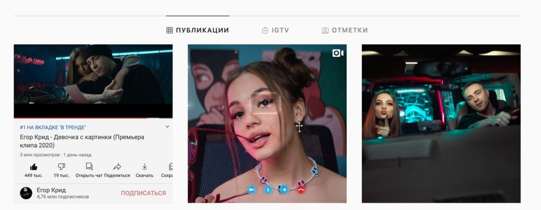The height and width of the screenshot is (210, 541).
Task: Click the blue camera call button overlay
Action: pos(252,189)
